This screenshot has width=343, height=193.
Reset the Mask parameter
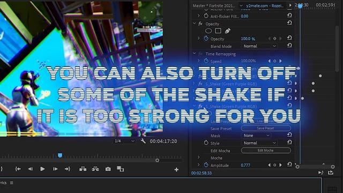(289, 135)
